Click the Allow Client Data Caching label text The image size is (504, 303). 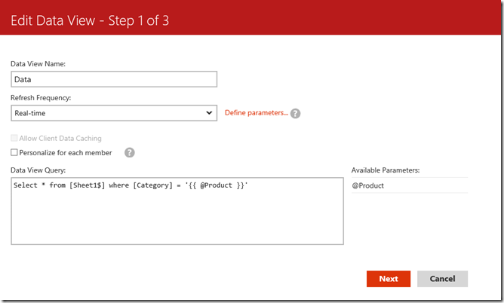coord(60,139)
